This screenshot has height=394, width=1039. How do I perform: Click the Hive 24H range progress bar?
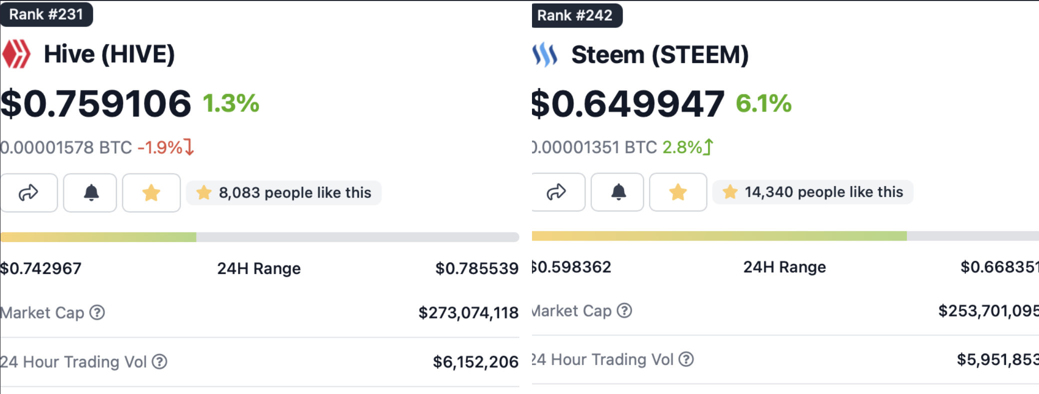(x=259, y=237)
